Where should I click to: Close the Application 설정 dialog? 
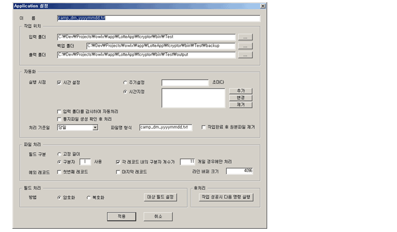[262, 5]
